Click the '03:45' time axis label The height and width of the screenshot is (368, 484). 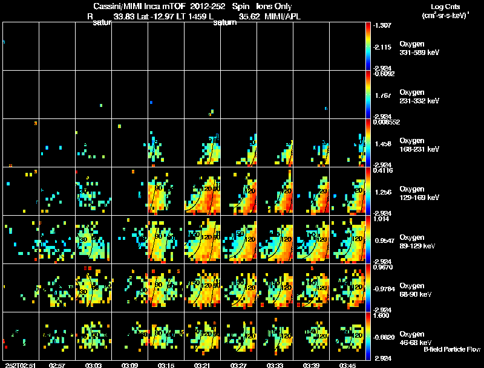pos(347,365)
